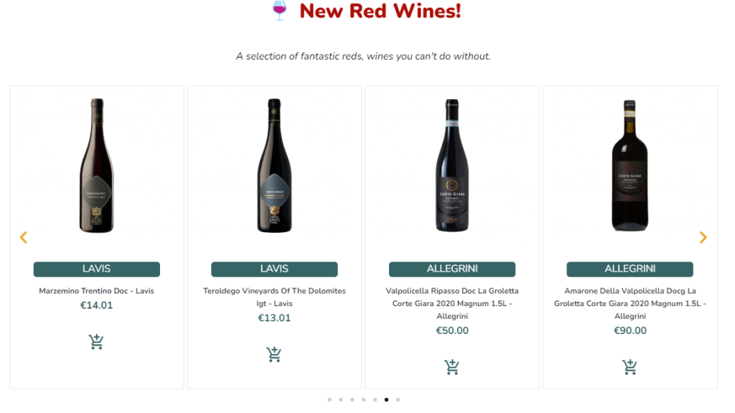The image size is (735, 413).
Task: Open Lavis brand tag on Marzemino card
Action: coord(96,269)
